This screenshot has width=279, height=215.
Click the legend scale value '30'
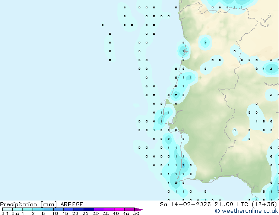[95, 213]
